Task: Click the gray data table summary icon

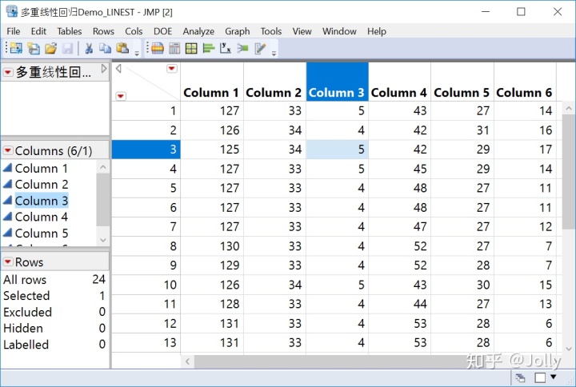Action: point(174,48)
